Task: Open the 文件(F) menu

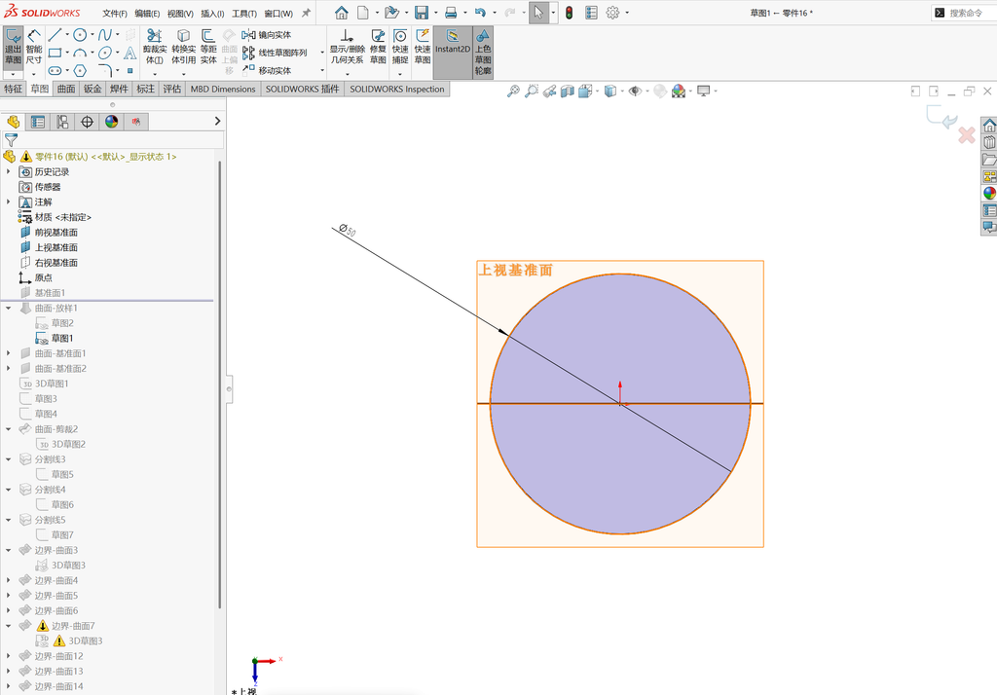Action: (115, 14)
